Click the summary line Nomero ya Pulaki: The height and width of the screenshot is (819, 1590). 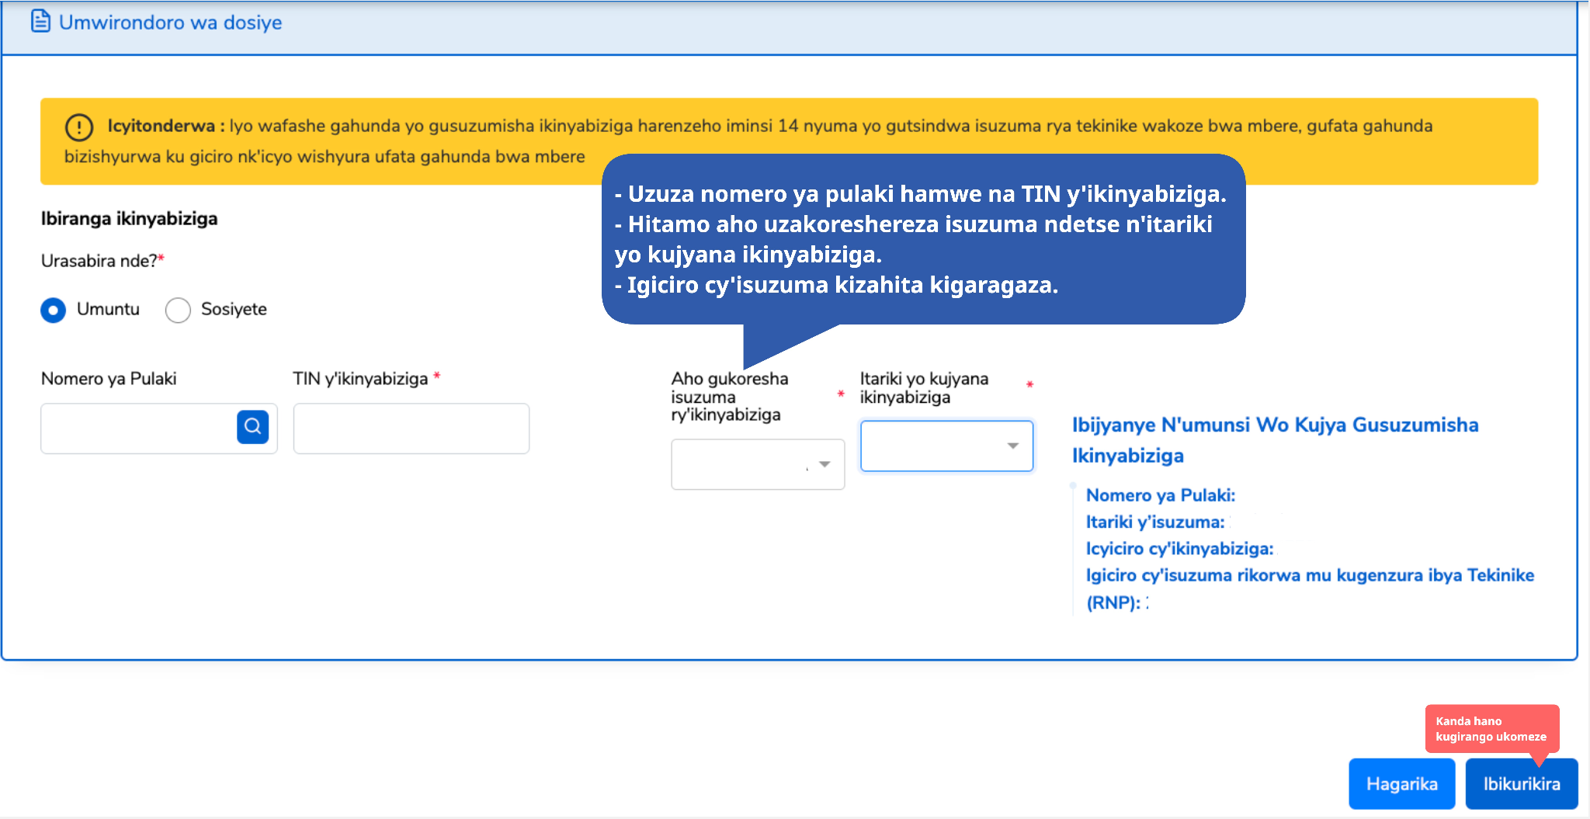(x=1161, y=495)
